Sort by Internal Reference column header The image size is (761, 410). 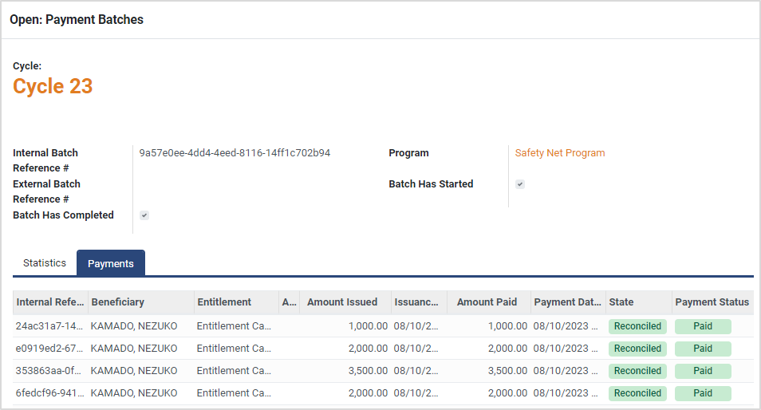(49, 302)
